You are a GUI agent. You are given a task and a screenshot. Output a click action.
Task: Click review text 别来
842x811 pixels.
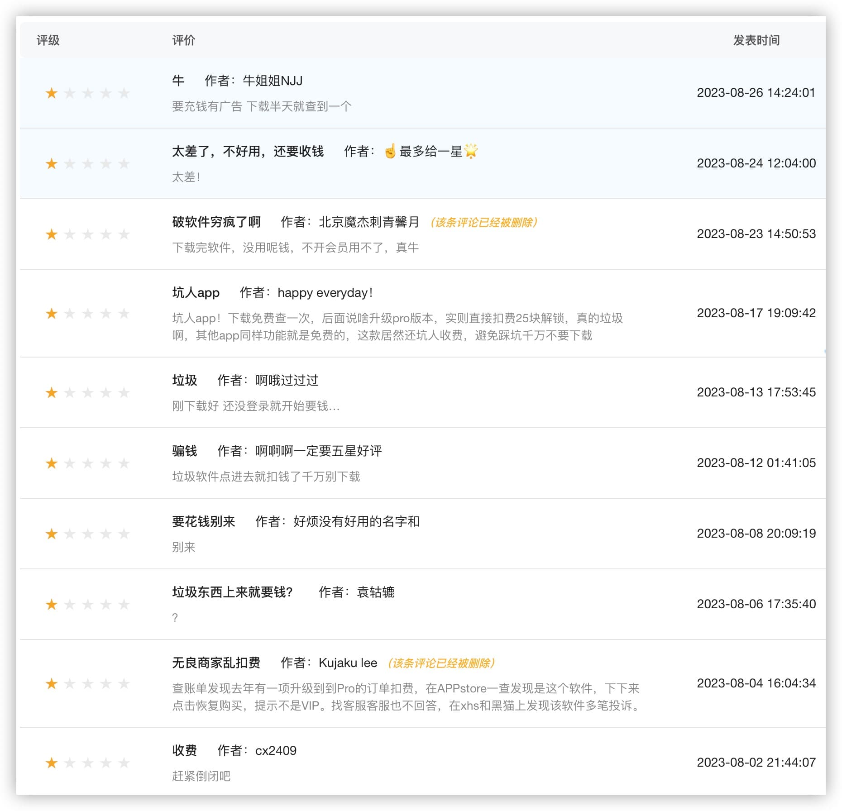coord(184,547)
